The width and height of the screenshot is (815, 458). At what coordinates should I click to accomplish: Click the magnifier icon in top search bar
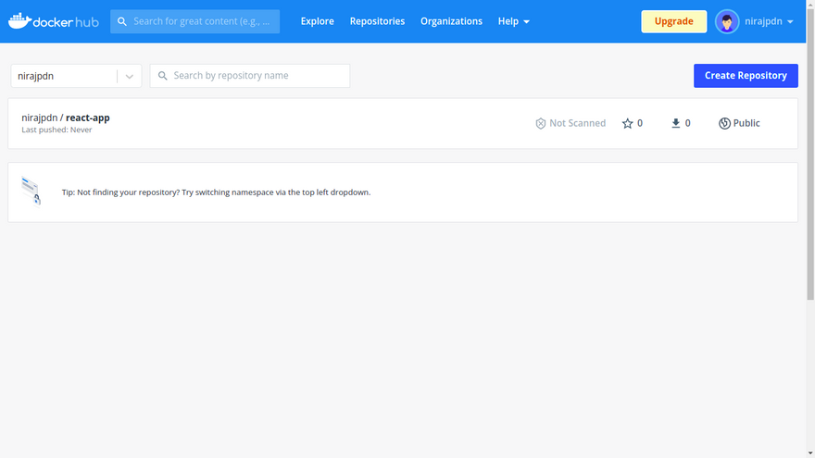122,21
